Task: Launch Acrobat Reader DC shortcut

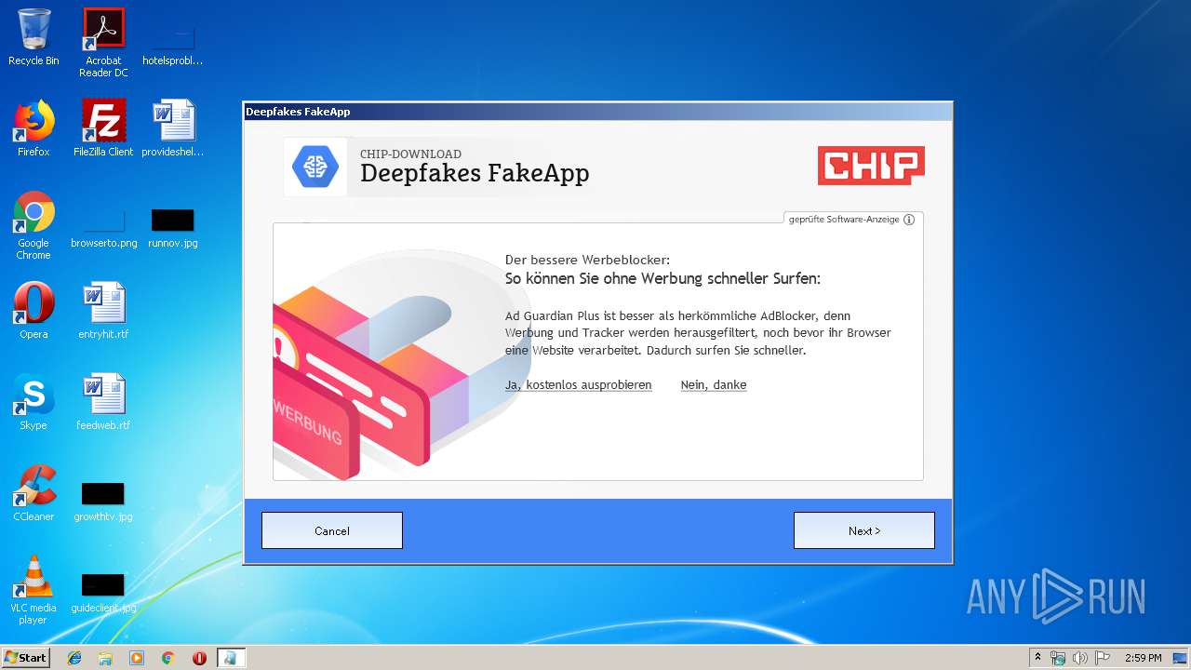Action: click(x=103, y=43)
